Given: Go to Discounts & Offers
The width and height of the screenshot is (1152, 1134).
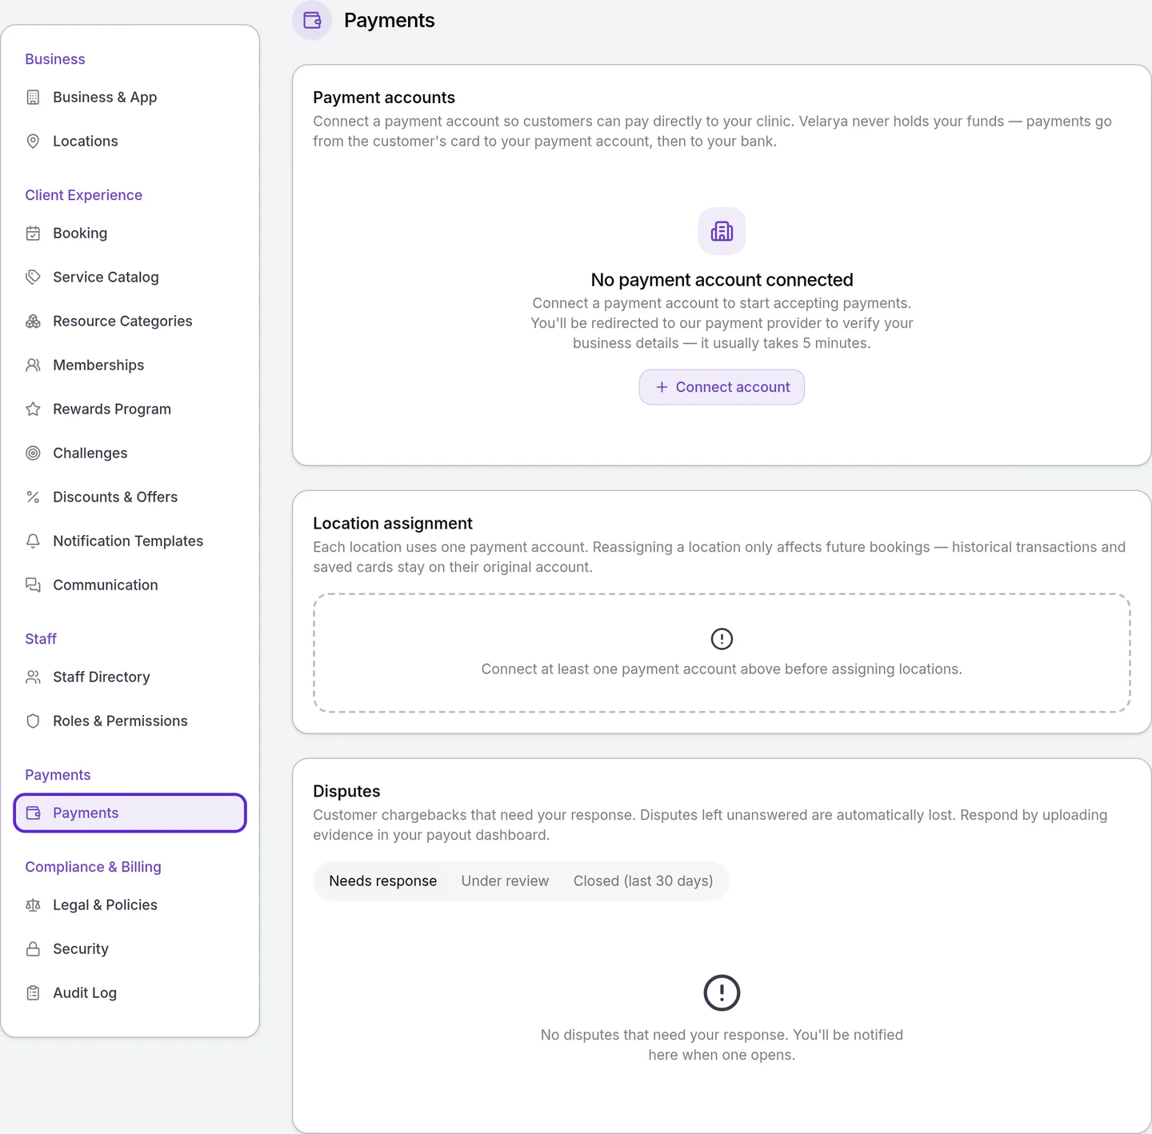Looking at the screenshot, I should coord(130,497).
